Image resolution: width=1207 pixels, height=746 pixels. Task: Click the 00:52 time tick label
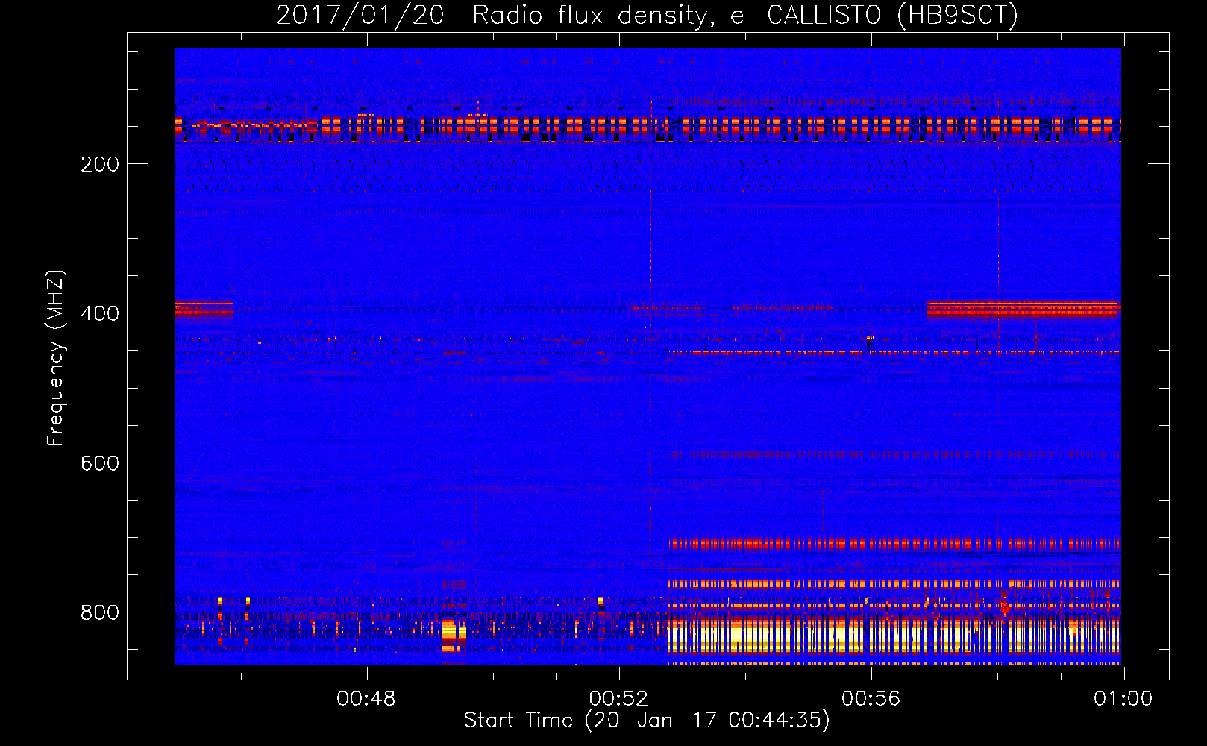pyautogui.click(x=618, y=698)
